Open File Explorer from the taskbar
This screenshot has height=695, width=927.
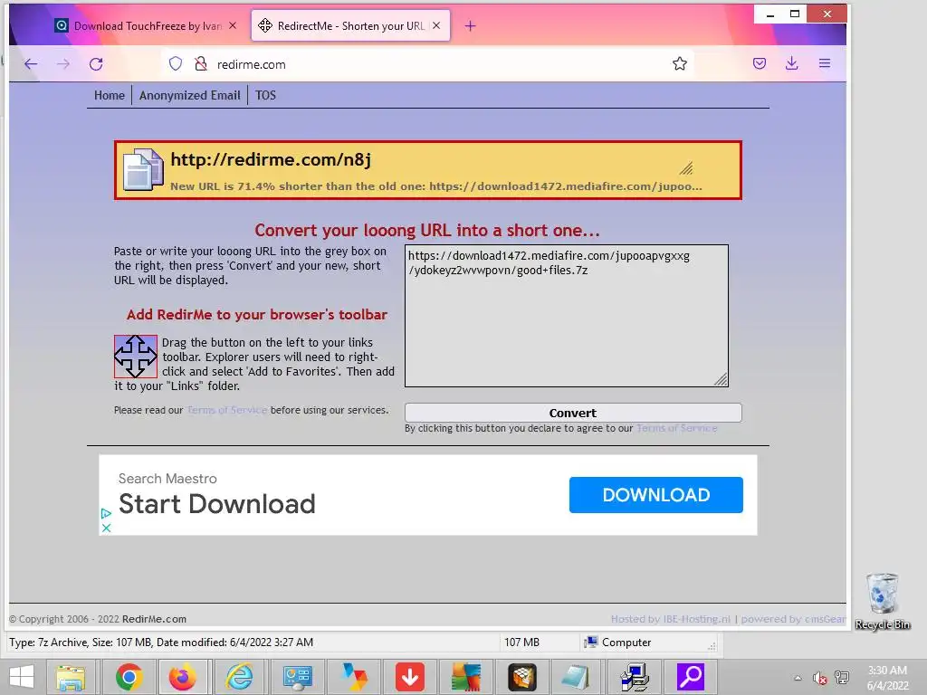[x=71, y=677]
